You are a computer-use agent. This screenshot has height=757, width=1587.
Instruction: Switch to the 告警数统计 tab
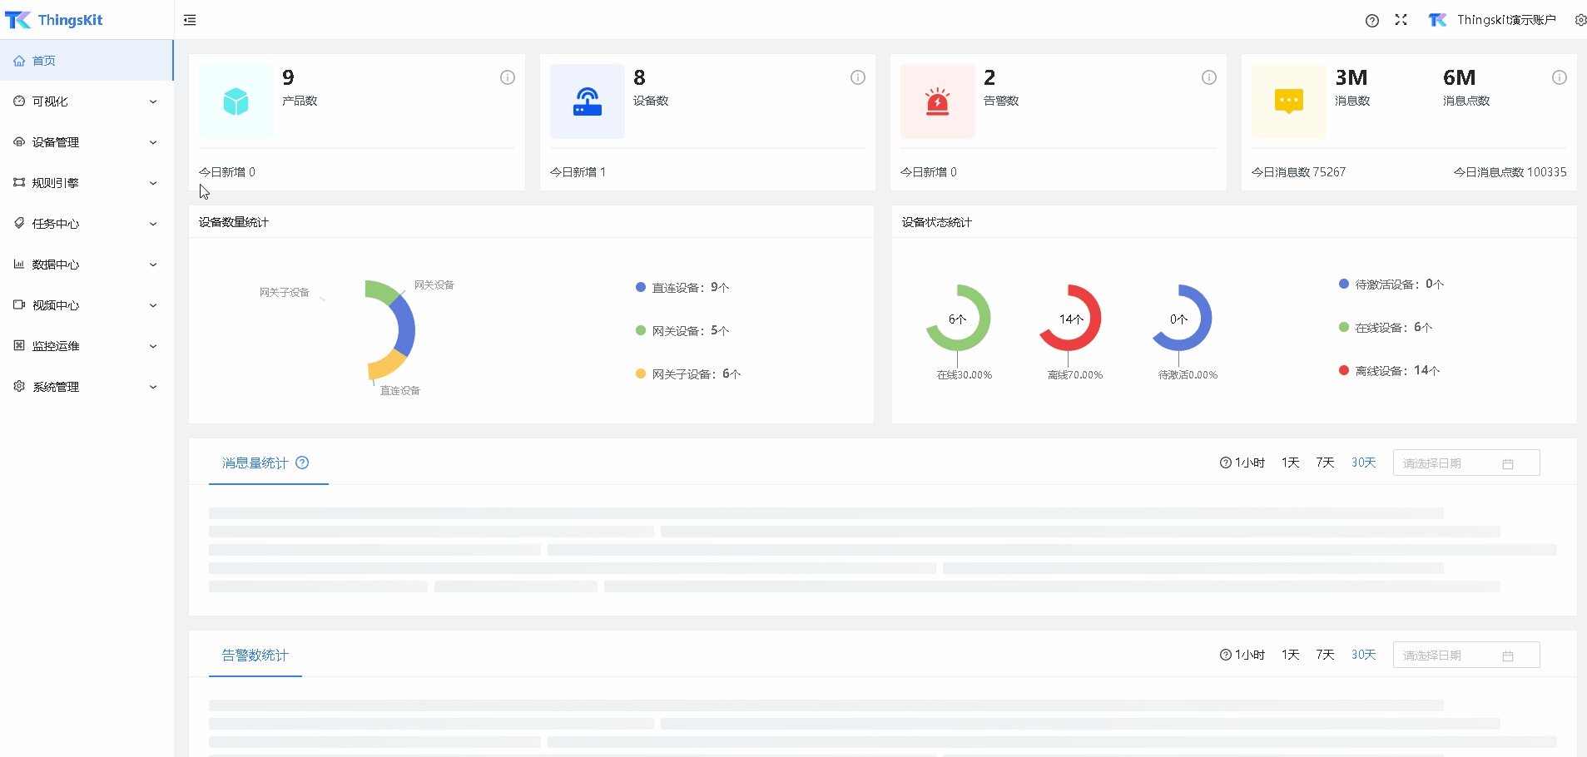255,656
